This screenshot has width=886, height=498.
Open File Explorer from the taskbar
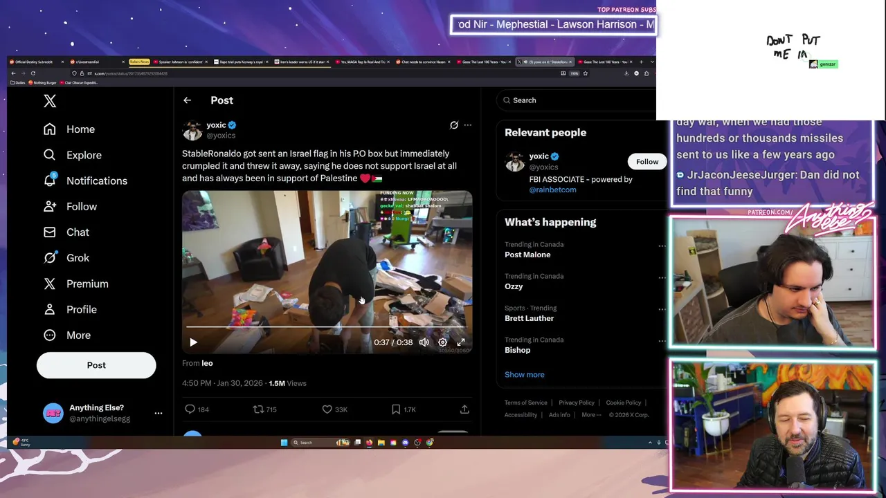pos(381,443)
